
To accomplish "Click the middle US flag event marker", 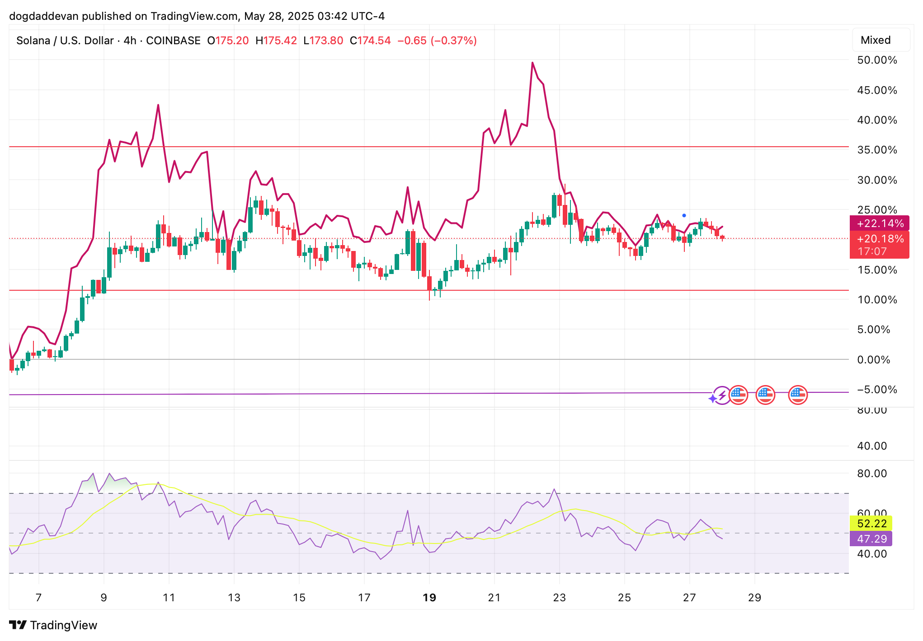I will coord(765,395).
